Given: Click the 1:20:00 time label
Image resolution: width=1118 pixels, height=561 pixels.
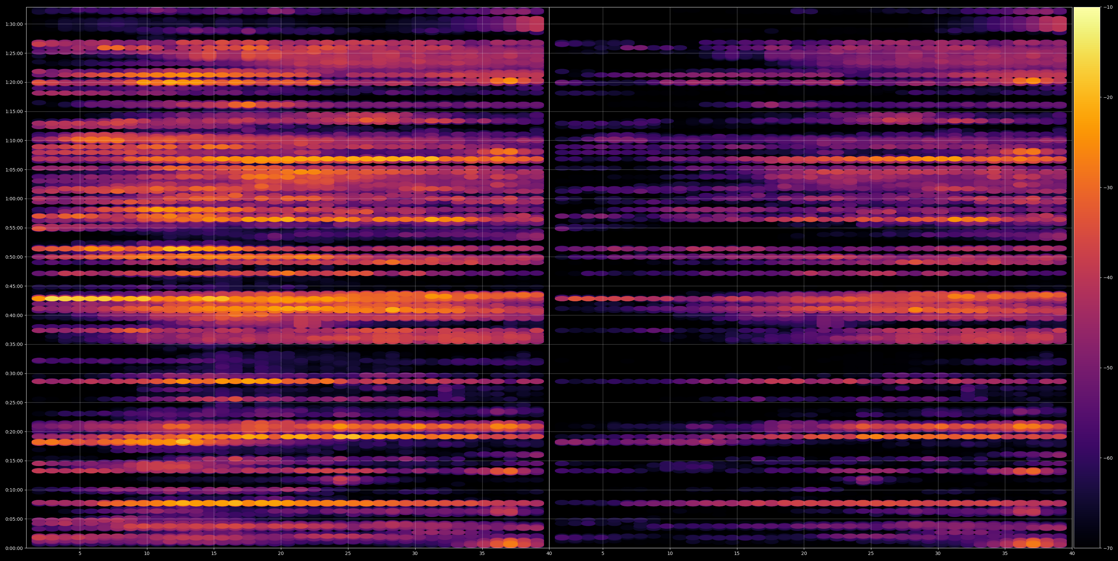Looking at the screenshot, I should (14, 83).
